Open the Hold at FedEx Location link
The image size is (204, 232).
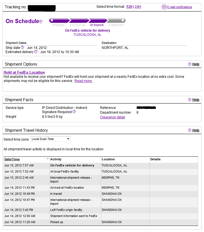tap(24, 72)
